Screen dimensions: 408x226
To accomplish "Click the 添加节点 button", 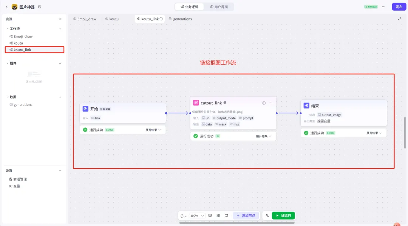I will click(246, 215).
